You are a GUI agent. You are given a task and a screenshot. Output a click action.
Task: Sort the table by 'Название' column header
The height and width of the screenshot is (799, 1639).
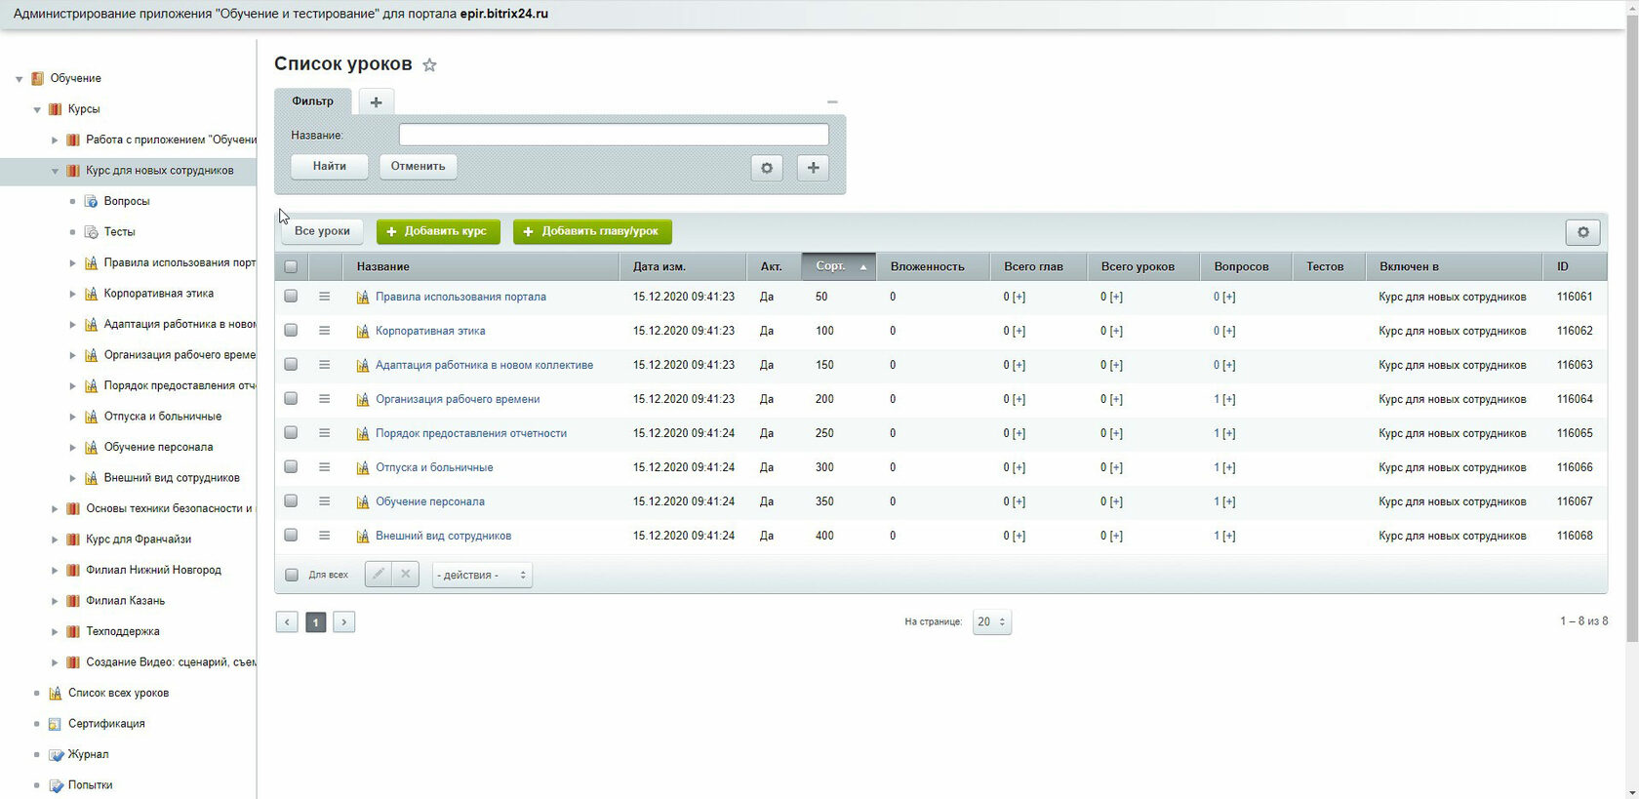click(481, 266)
